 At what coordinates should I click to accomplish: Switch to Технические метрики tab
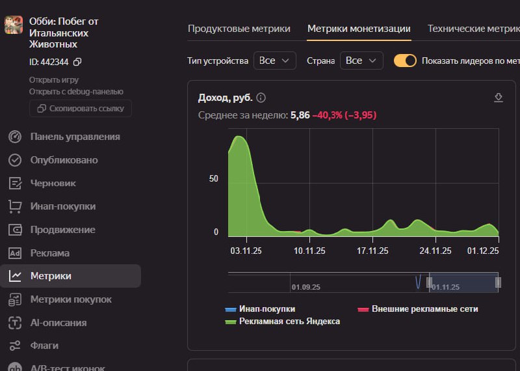473,29
